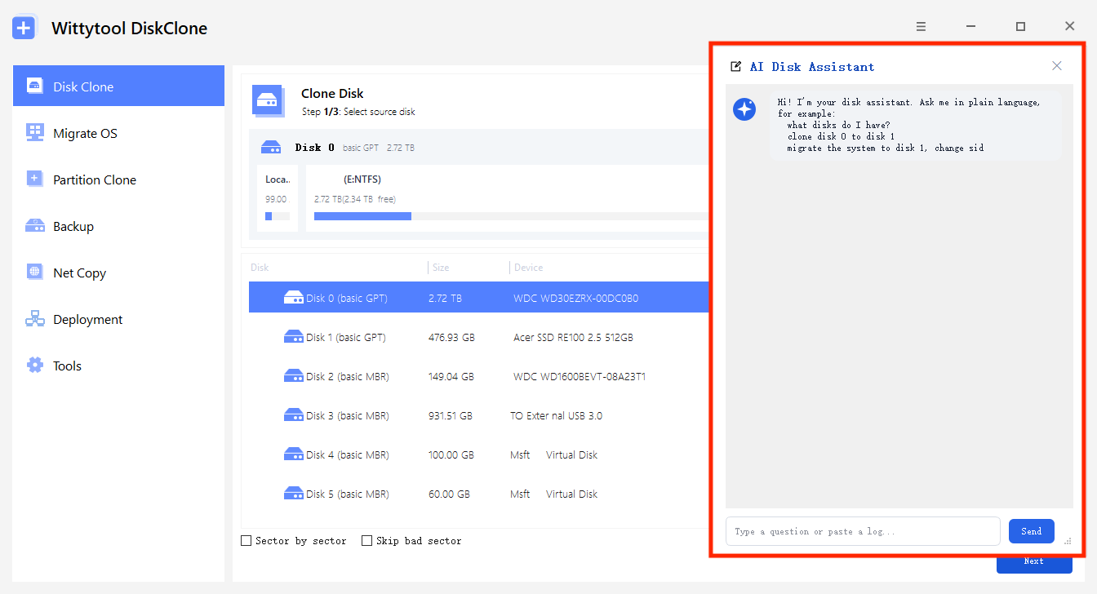The width and height of the screenshot is (1097, 594).
Task: Click new chat icon in AI Disk Assistant
Action: (x=736, y=67)
